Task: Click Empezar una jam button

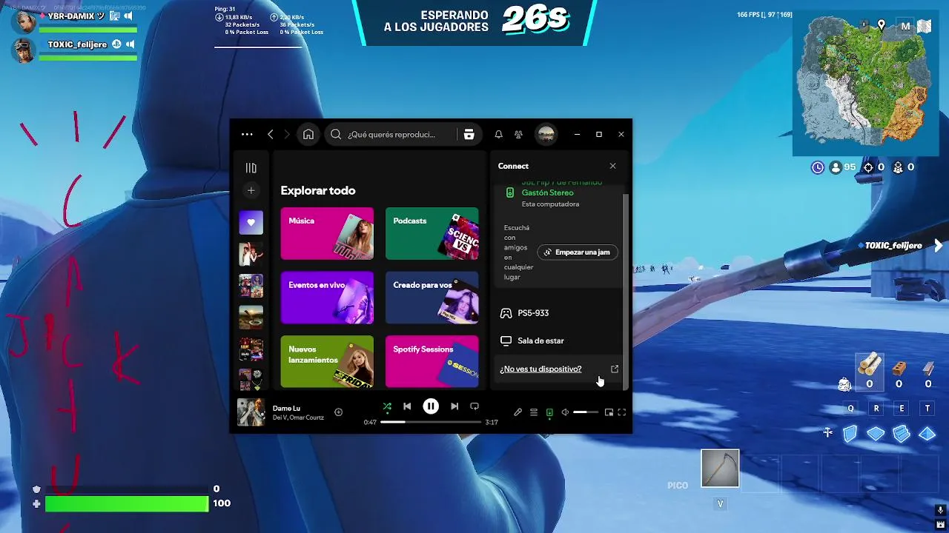Action: (577, 252)
